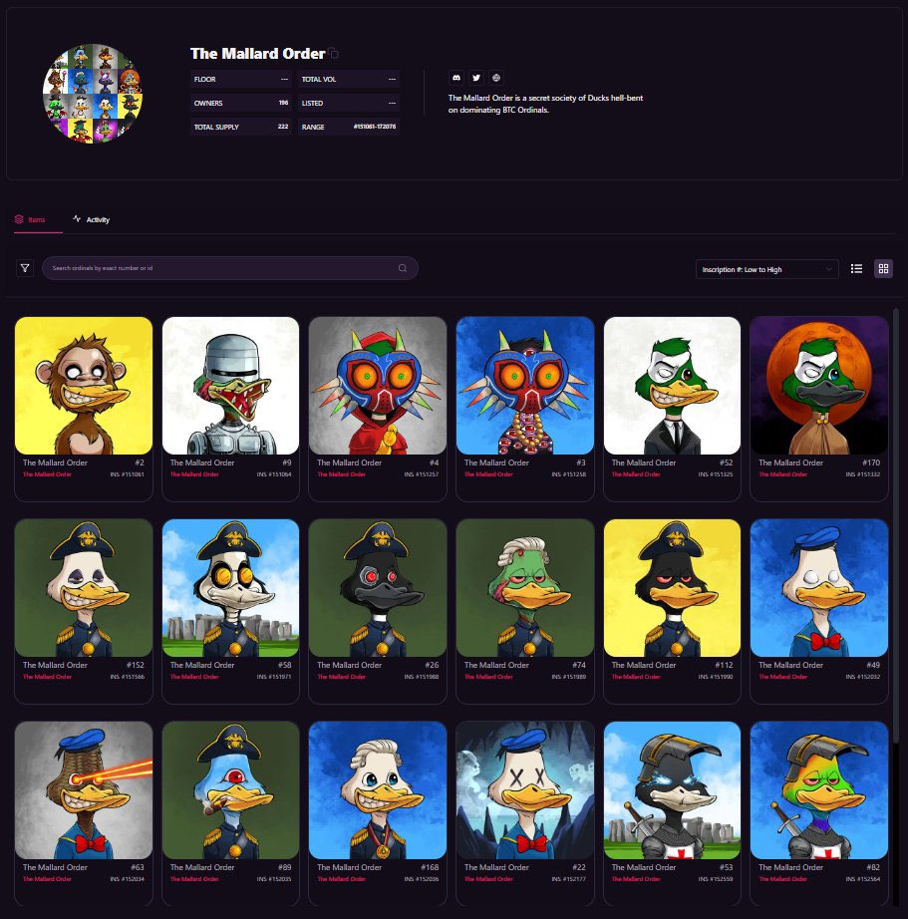Screen dimensions: 908x919
Task: Open Mallard Order #3 thumbnail
Action: pyautogui.click(x=525, y=386)
